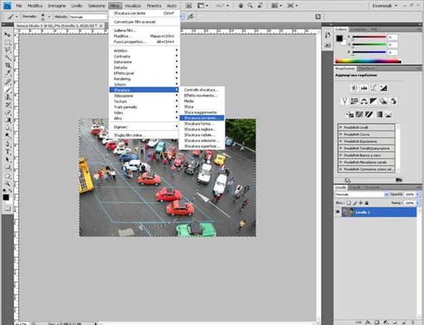Viewport: 424px width, 325px height.
Task: Switch to the Canali tab
Action: point(355,187)
